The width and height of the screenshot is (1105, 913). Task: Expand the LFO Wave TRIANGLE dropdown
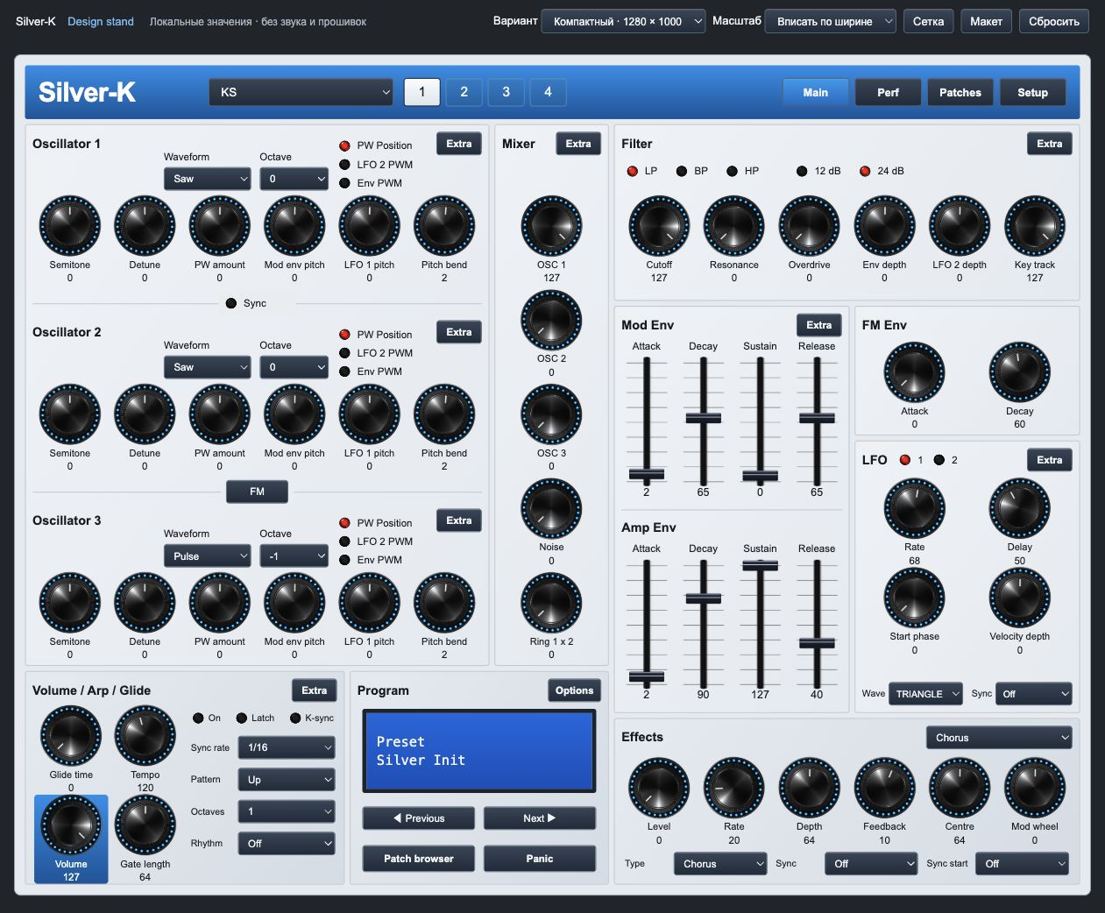click(925, 694)
